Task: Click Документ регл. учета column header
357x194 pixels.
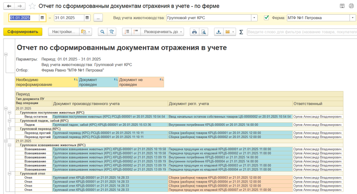Action: 230,104
